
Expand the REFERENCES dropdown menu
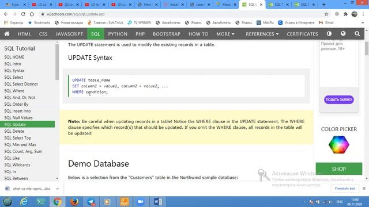coord(262,34)
